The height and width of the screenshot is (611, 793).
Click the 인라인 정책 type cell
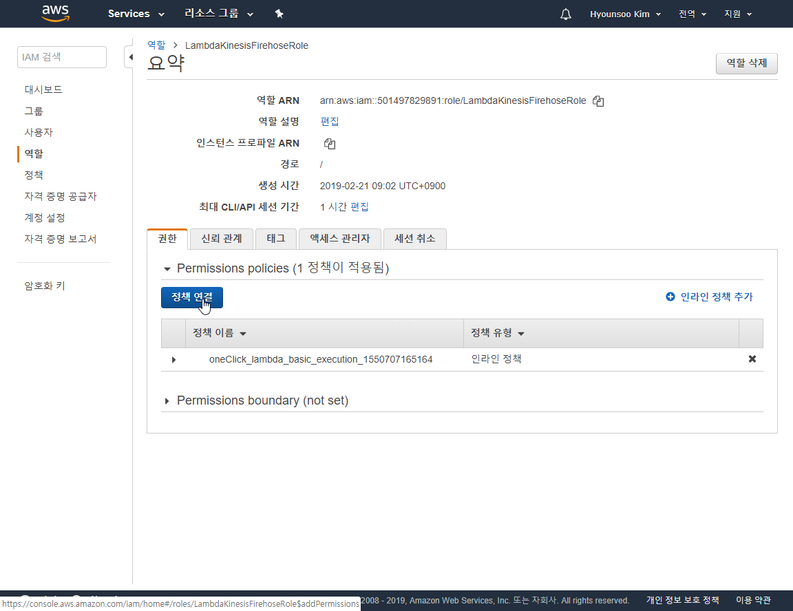pyautogui.click(x=496, y=359)
